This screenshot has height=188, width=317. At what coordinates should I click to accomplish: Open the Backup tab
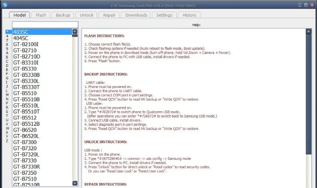(x=63, y=15)
